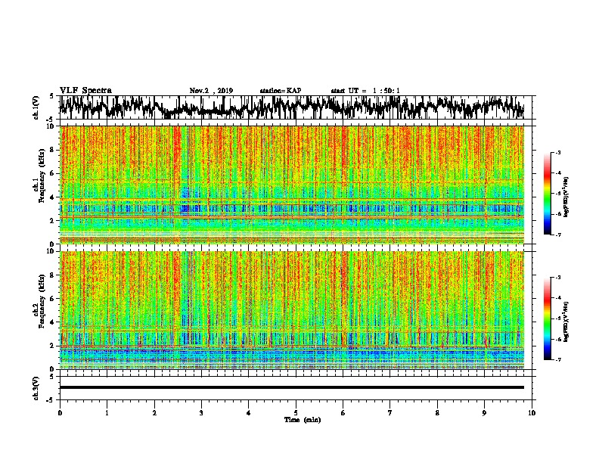Click the "-3" label on ch.2 color bar
The height and width of the screenshot is (463, 599).
(557, 278)
